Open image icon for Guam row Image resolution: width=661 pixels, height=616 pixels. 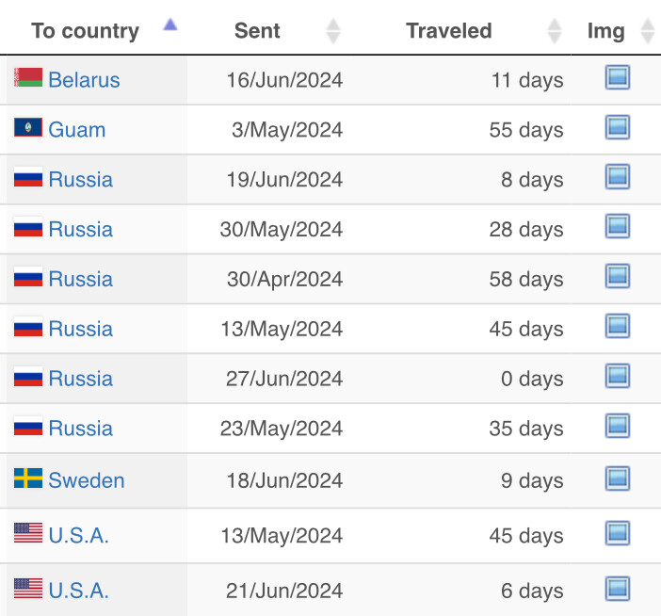[x=617, y=128]
